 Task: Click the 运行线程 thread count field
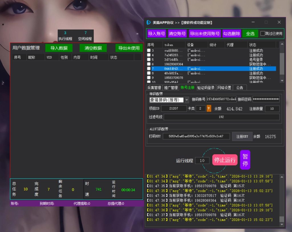[x=202, y=161]
